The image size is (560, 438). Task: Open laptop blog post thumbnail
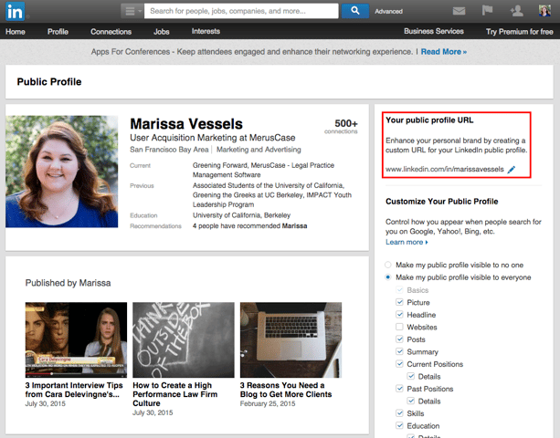(291, 340)
